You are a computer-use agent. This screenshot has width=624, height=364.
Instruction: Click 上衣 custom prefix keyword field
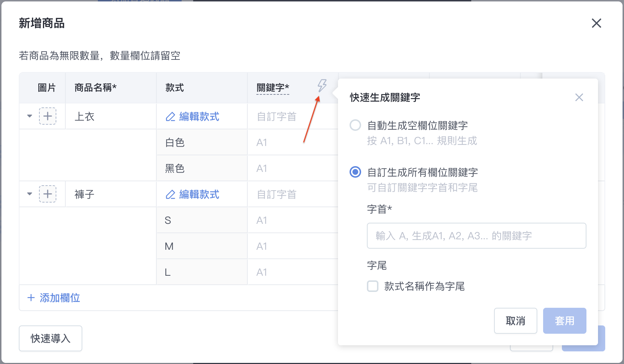tap(292, 116)
